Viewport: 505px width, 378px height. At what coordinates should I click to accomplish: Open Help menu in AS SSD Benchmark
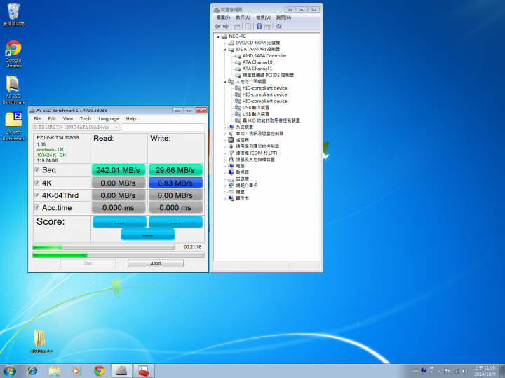pyautogui.click(x=130, y=118)
